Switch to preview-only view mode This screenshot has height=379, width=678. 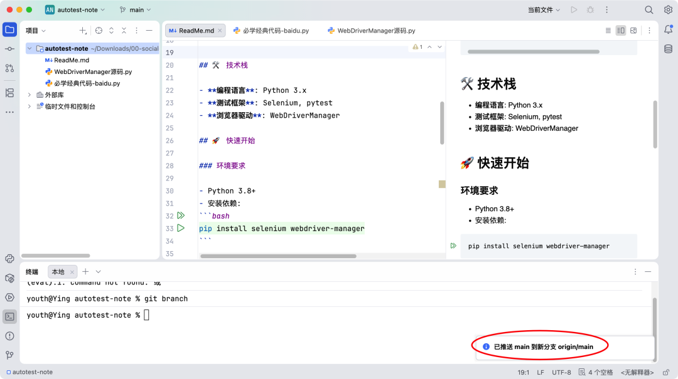coord(633,31)
